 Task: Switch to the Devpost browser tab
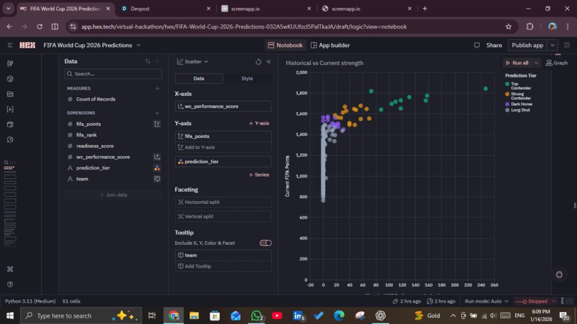click(165, 9)
